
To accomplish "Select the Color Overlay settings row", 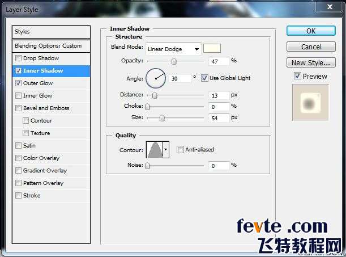I will tap(51, 158).
